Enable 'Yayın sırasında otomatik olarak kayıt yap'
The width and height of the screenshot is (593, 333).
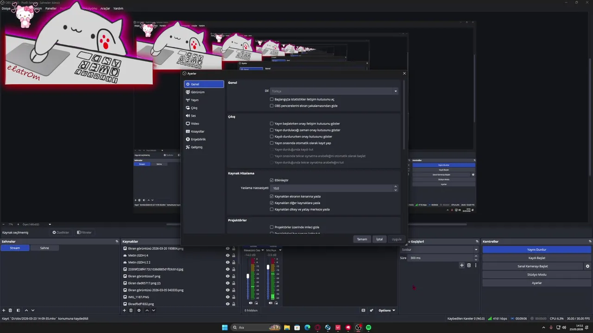(x=271, y=143)
